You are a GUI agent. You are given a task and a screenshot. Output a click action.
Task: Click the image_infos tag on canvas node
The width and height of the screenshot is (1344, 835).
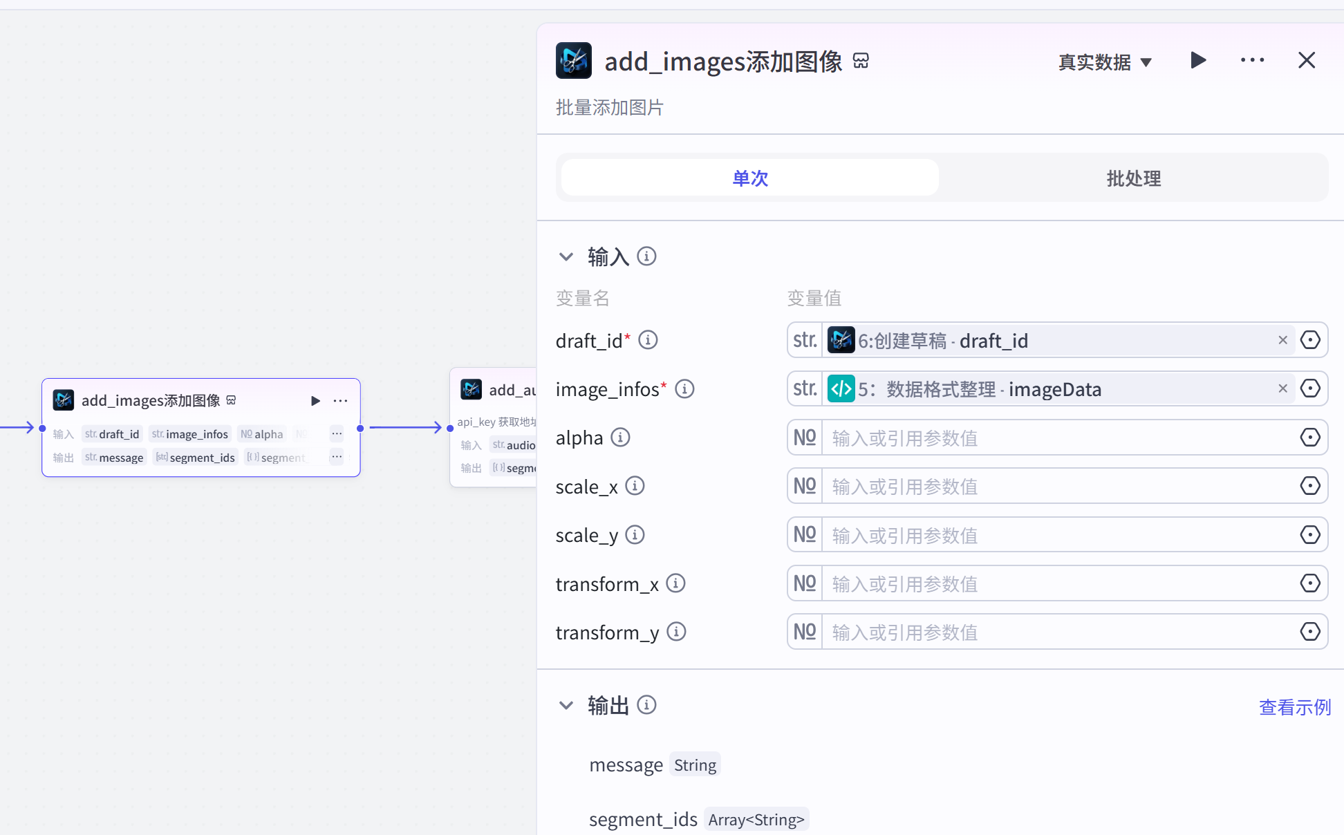pos(190,434)
